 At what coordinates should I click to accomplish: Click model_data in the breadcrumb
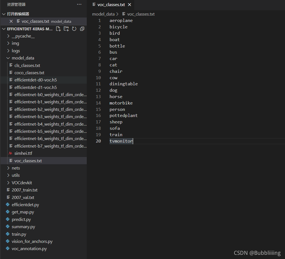tap(103, 14)
